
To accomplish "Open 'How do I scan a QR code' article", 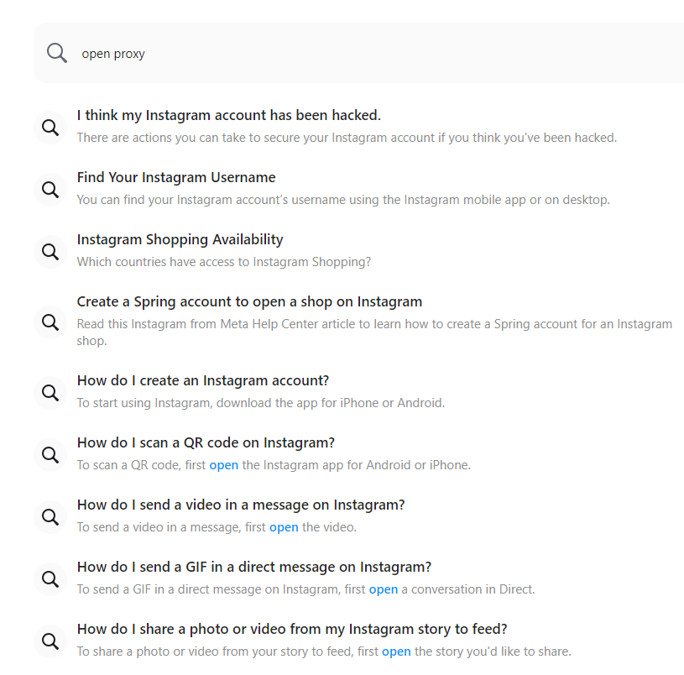I will tap(206, 443).
